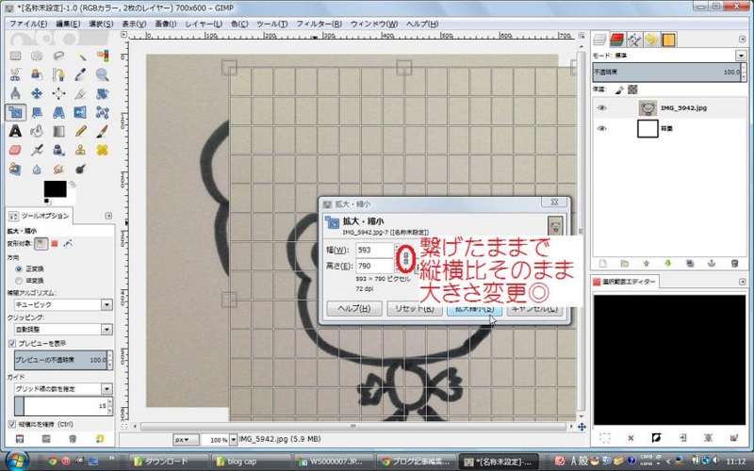
Task: Click the ヘルプ(H) button in scale dialog
Action: click(x=354, y=308)
